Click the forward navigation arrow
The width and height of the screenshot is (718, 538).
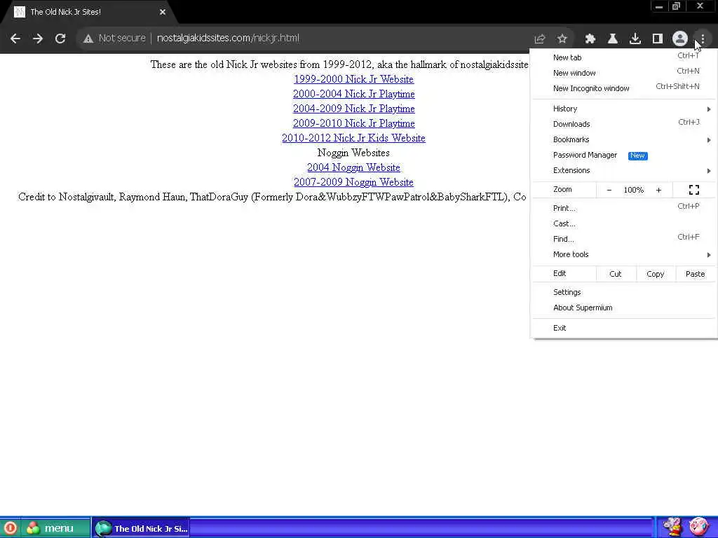[x=38, y=39]
